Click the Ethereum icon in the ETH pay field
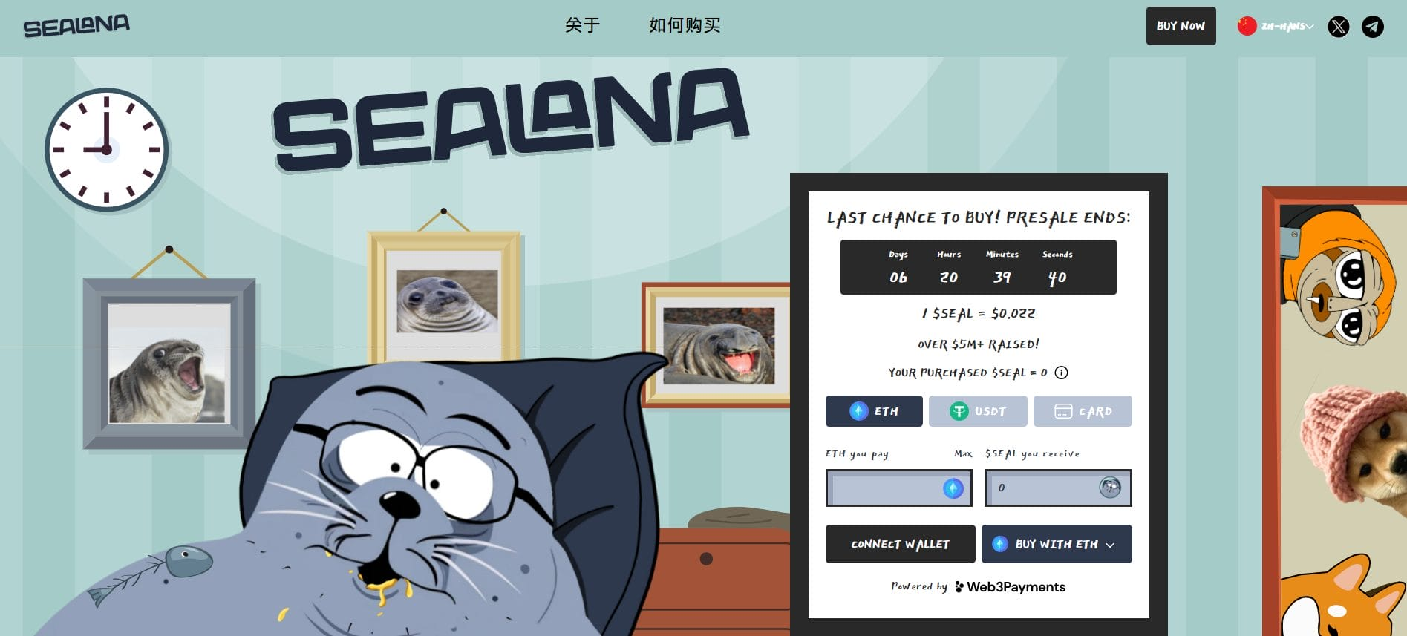This screenshot has height=636, width=1407. [953, 488]
